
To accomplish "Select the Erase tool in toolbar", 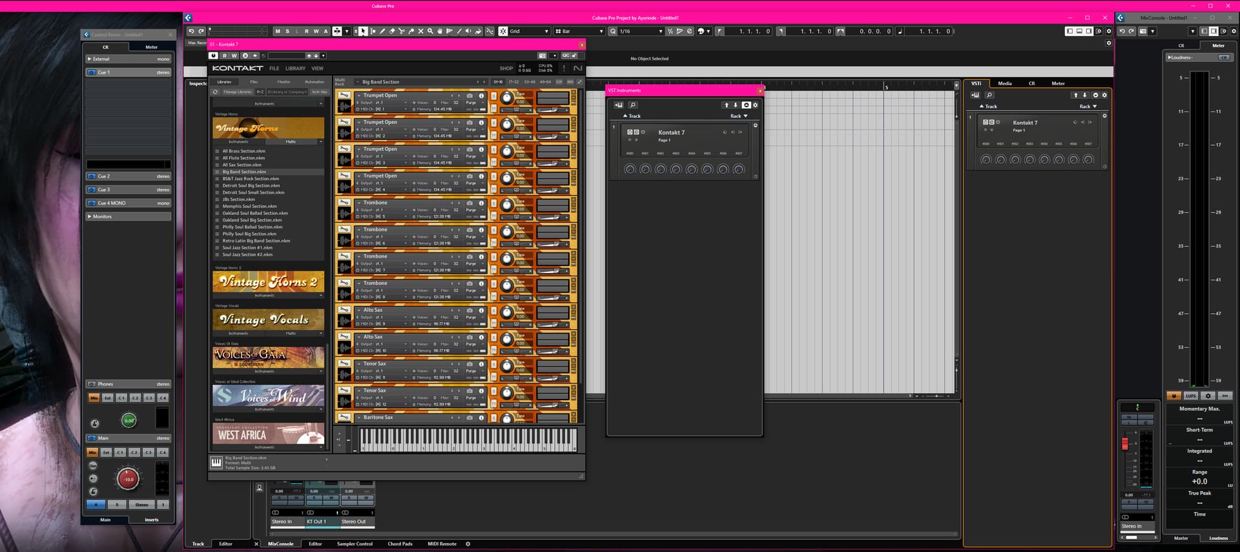I will (x=392, y=31).
